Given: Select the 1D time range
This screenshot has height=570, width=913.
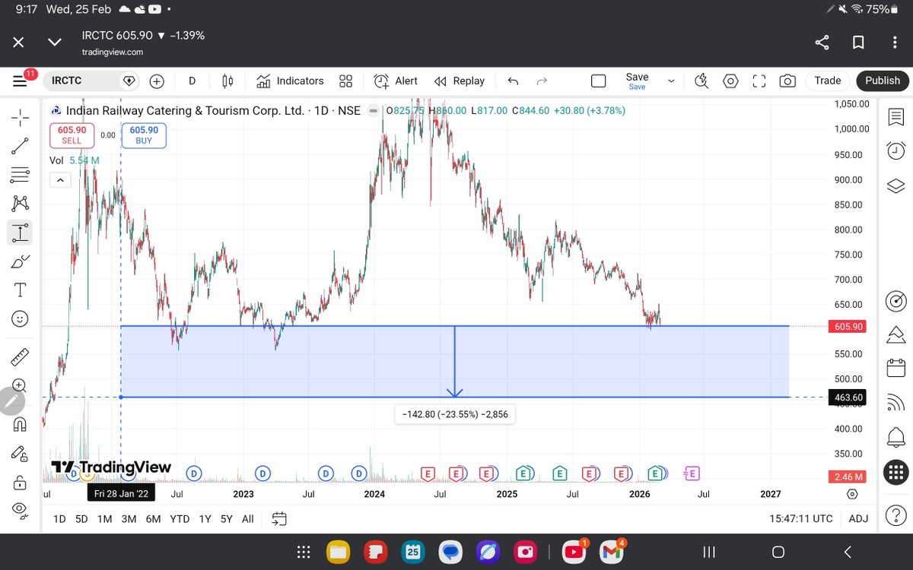Looking at the screenshot, I should tap(59, 519).
